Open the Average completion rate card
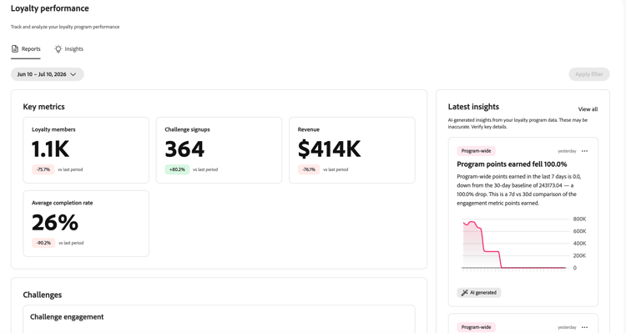The height and width of the screenshot is (333, 626). (86, 224)
